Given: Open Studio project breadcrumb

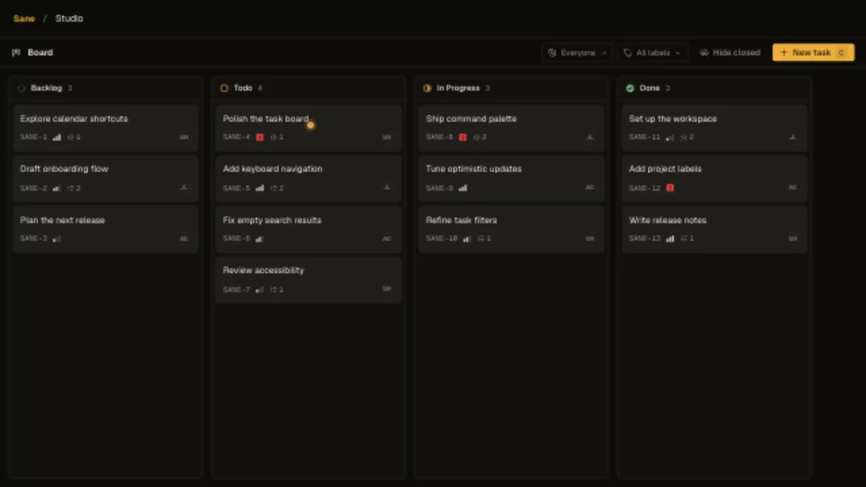Looking at the screenshot, I should pos(69,18).
